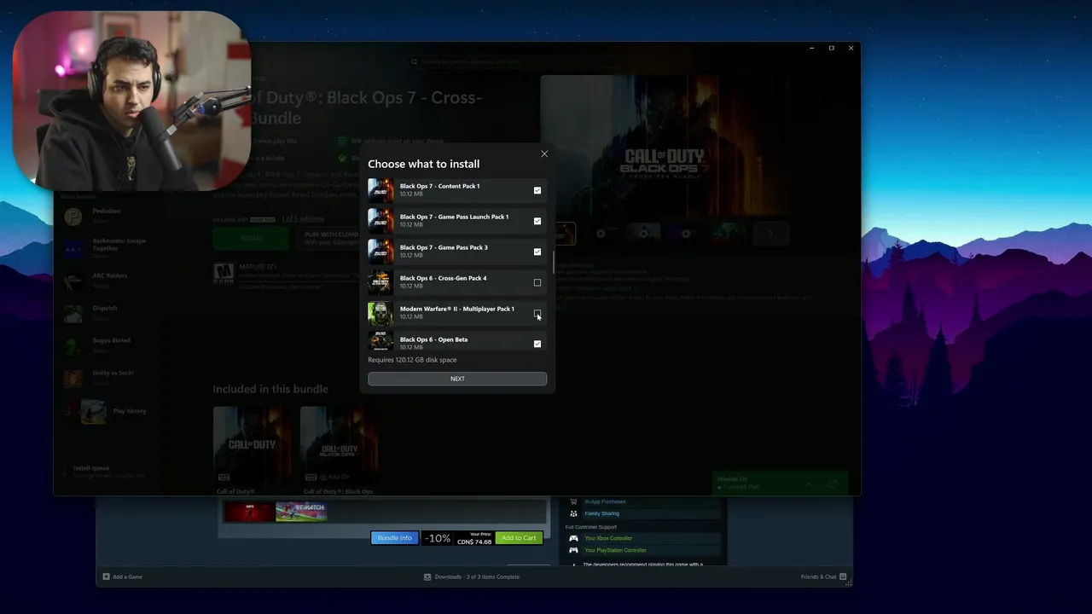
Task: Click Black Ops 7 Game Pass Pack 3 thumbnail
Action: [380, 251]
